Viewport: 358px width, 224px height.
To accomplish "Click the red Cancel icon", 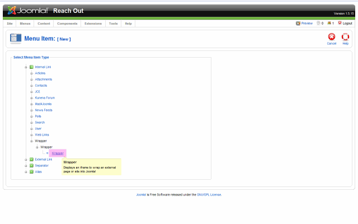I will [332, 37].
